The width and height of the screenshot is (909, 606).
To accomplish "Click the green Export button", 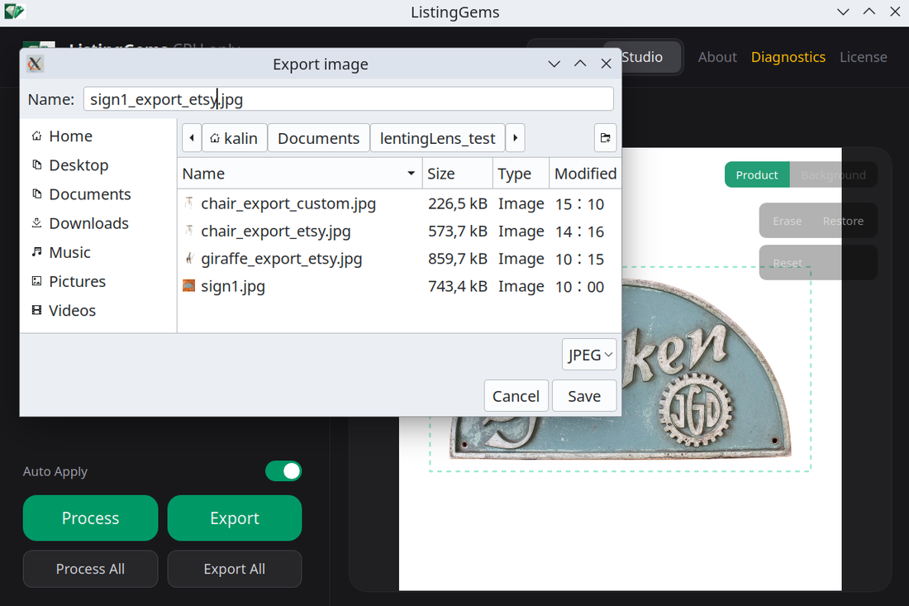I will pos(234,518).
